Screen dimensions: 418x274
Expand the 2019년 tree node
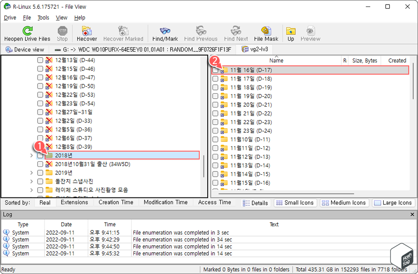tap(31, 172)
